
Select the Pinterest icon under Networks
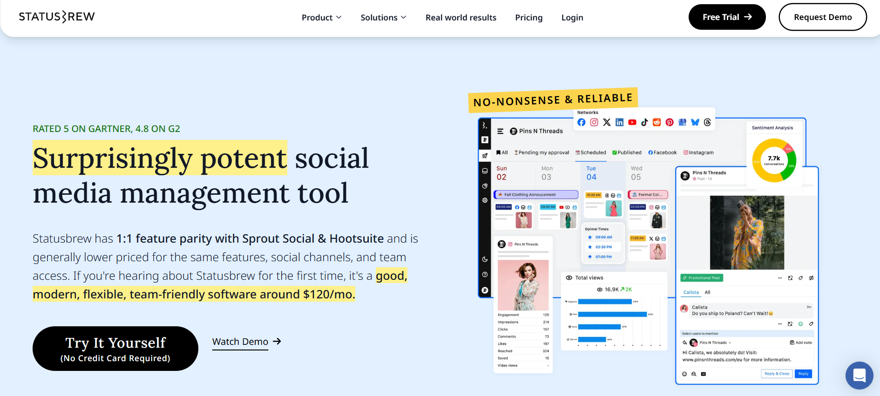[x=670, y=122]
